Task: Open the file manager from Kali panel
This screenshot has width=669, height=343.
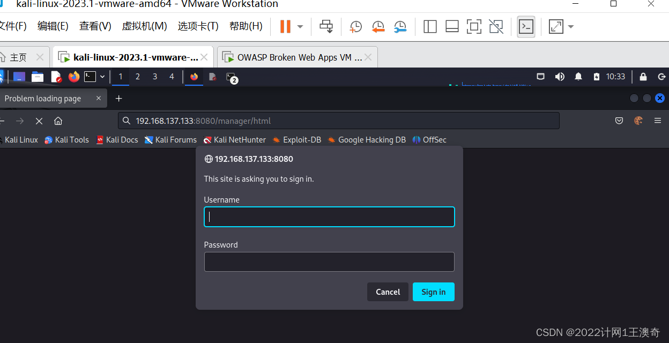Action: coord(38,77)
